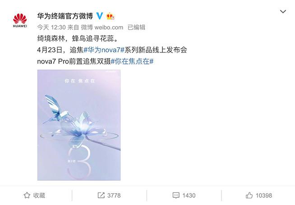Click the 收藏 label
The width and height of the screenshot is (295, 205).
pyautogui.click(x=39, y=196)
